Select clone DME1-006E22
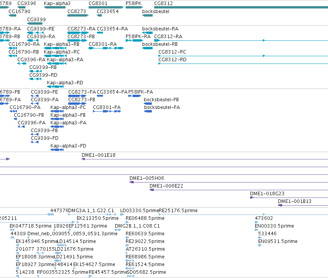328x278 pixels. coord(166,186)
